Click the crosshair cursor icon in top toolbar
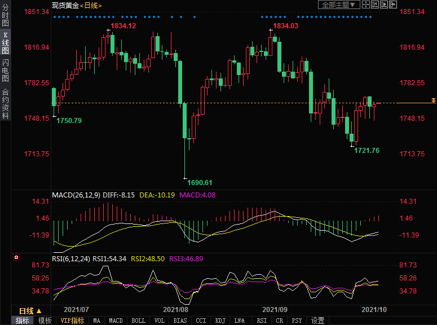Viewport: 437px width, 325px height. coord(366,5)
